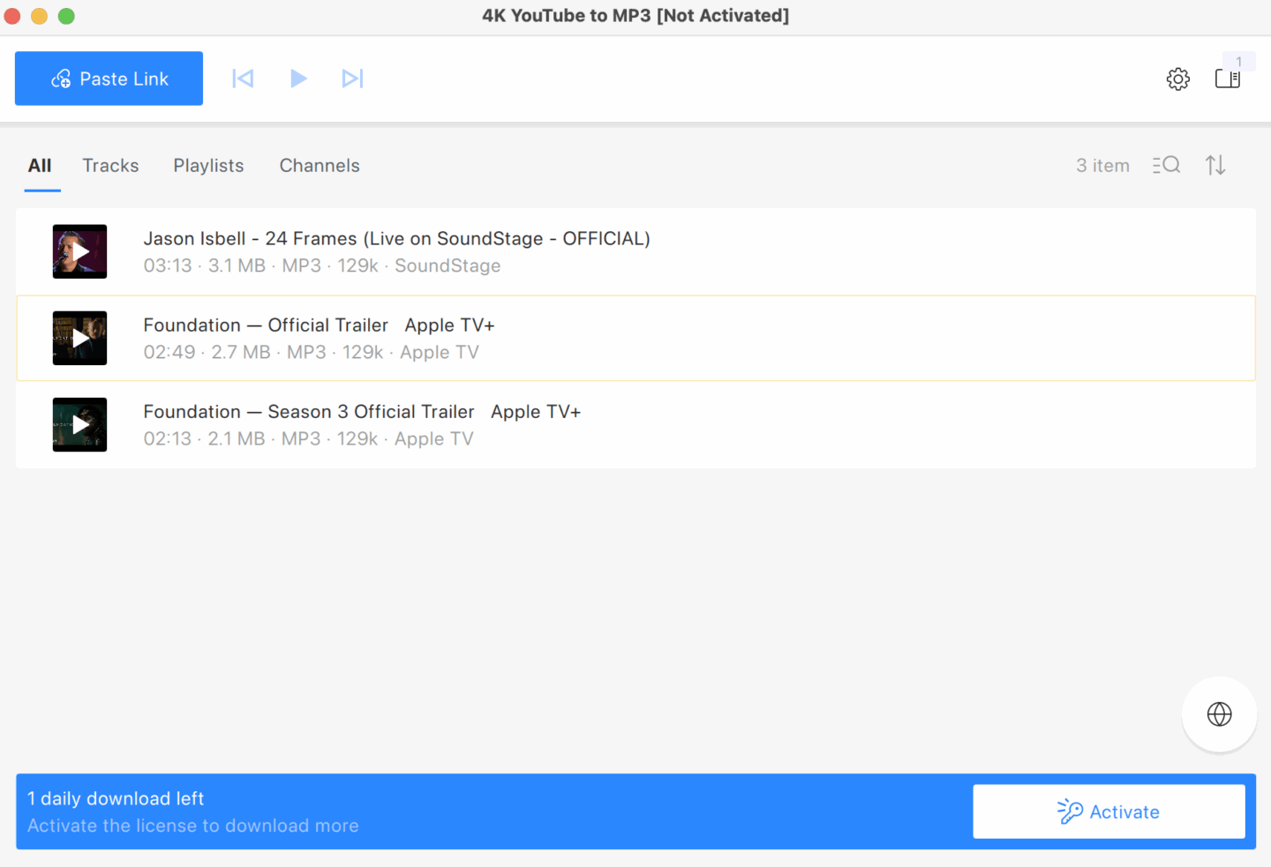
Task: Open the search filter for the track list
Action: (1166, 165)
